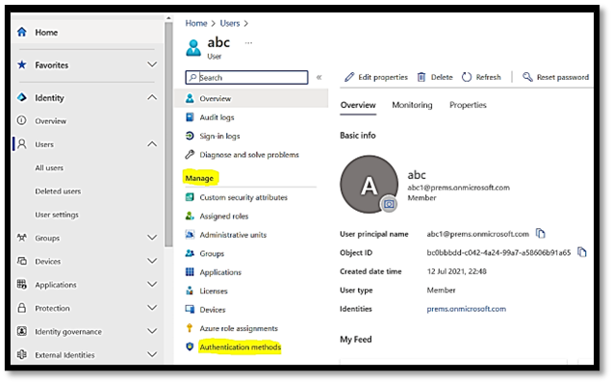Click the Administrative units icon
The image size is (612, 383).
[x=190, y=235]
